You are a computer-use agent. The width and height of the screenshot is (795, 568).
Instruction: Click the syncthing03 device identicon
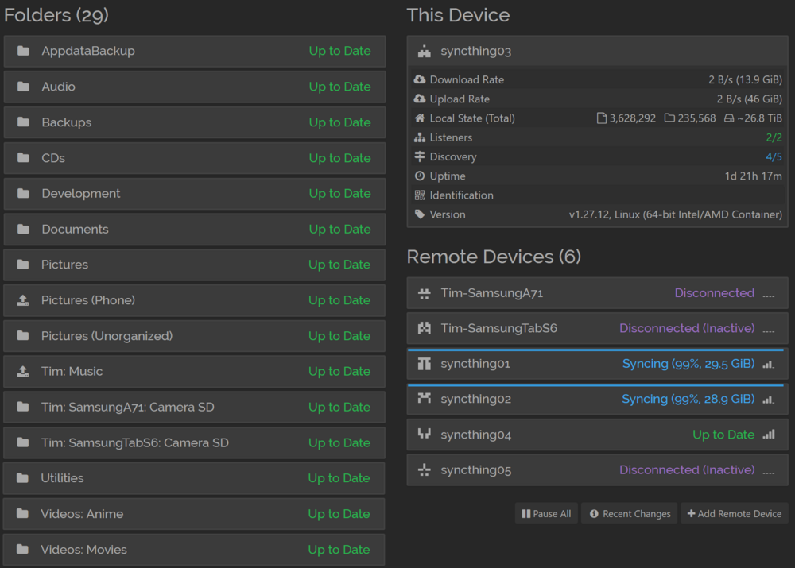point(425,51)
